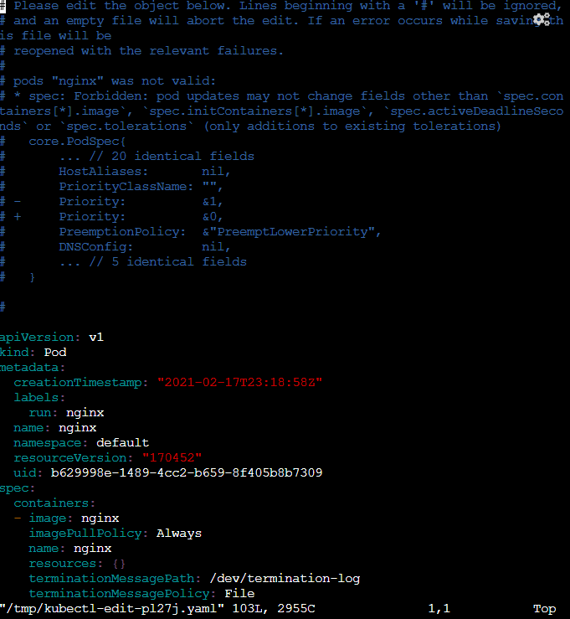Click the resourceVersion value "170452"
The width and height of the screenshot is (570, 619).
click(179, 458)
